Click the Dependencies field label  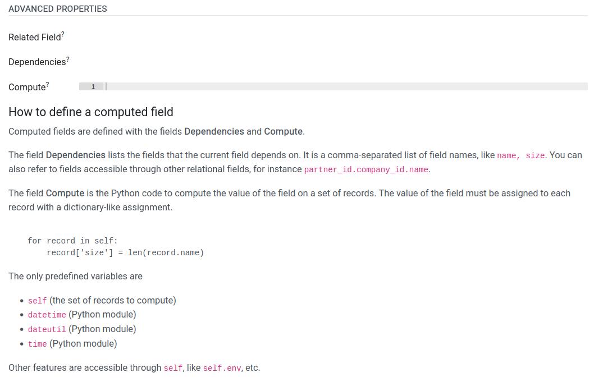[x=37, y=62]
